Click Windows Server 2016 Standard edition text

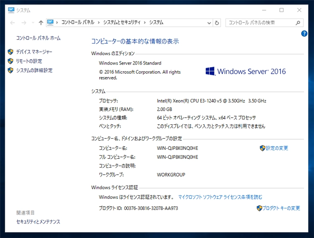130,63
